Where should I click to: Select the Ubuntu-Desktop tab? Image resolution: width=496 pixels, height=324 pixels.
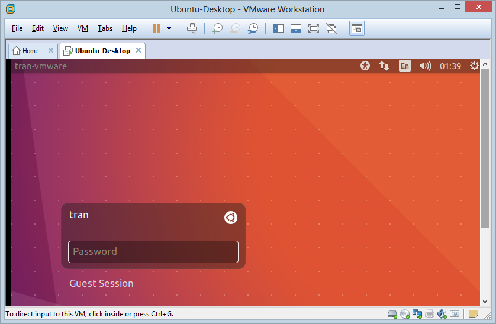point(102,51)
